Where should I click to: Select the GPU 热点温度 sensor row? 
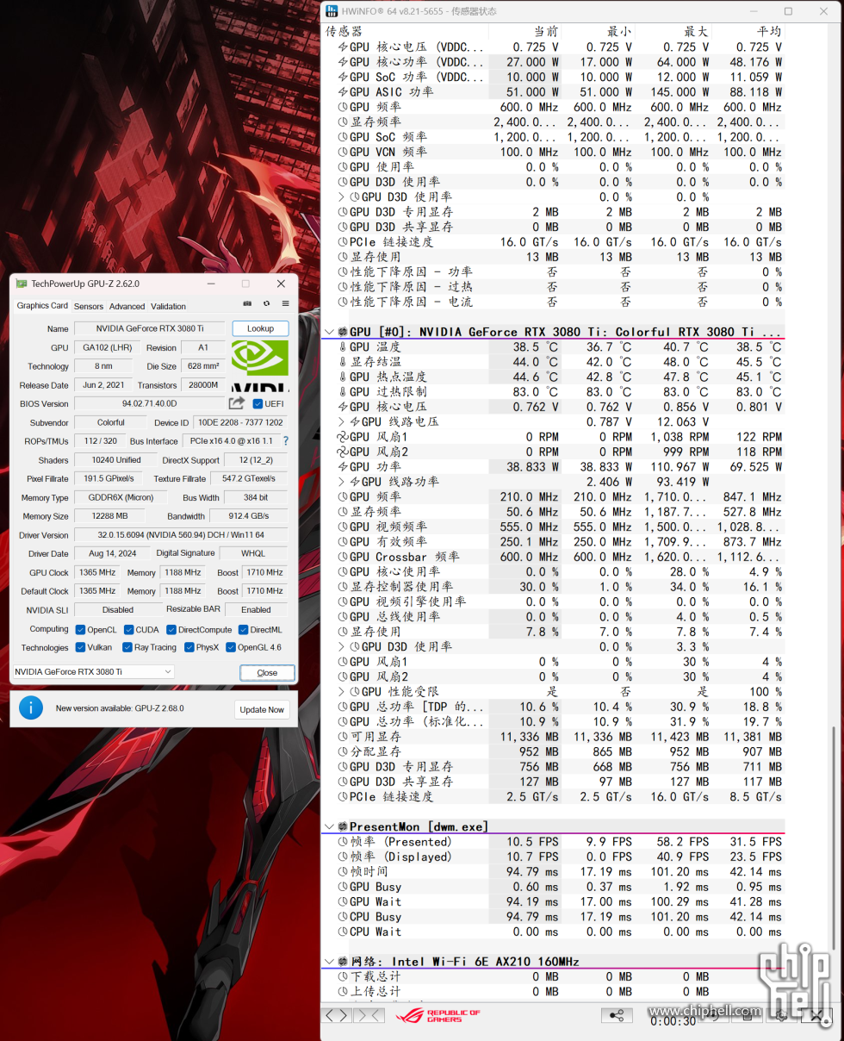click(x=553, y=377)
